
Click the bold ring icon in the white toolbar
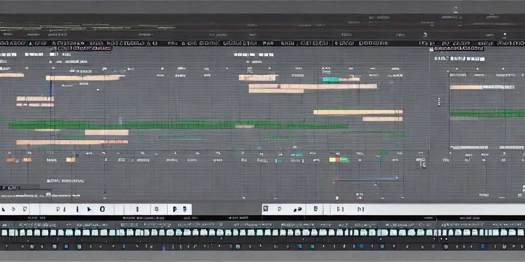click(x=102, y=209)
